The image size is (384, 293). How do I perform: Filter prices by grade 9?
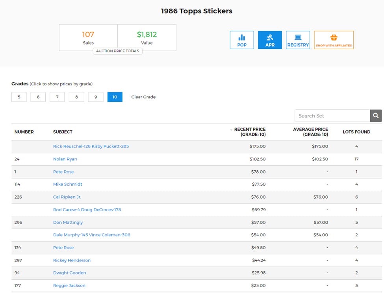(x=96, y=97)
